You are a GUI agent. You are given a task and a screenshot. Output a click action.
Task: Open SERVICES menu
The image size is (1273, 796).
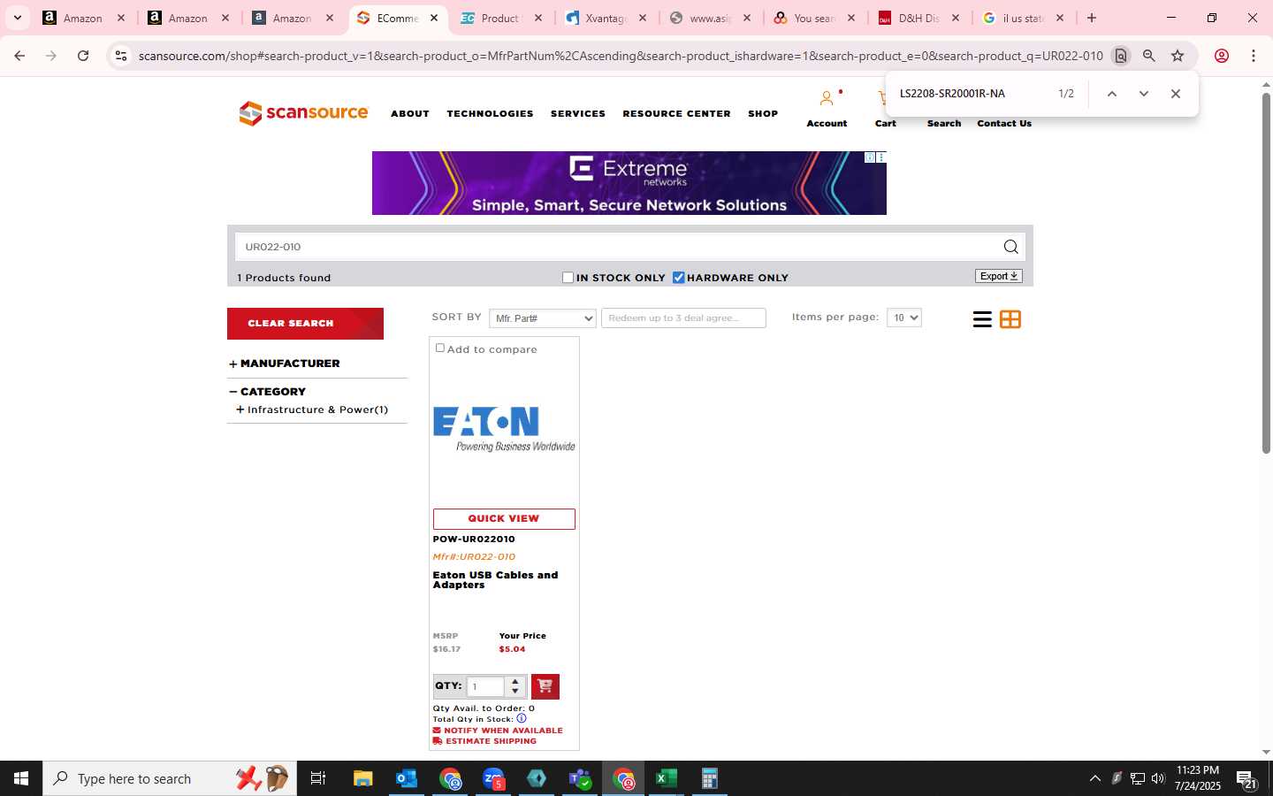tap(578, 114)
